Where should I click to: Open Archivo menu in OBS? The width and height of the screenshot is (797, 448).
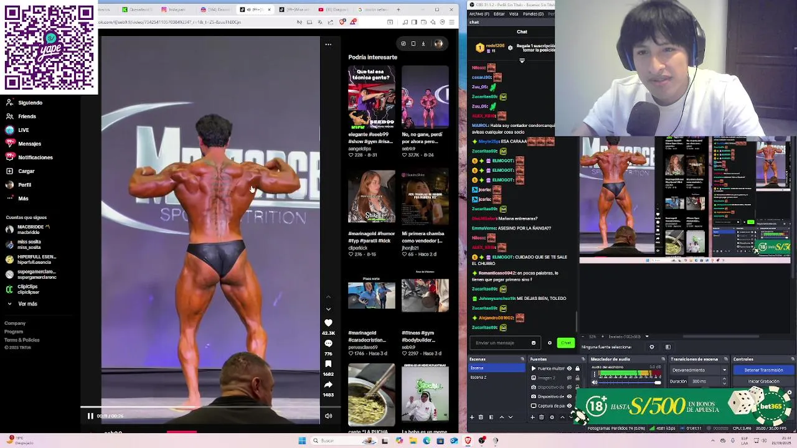point(479,14)
